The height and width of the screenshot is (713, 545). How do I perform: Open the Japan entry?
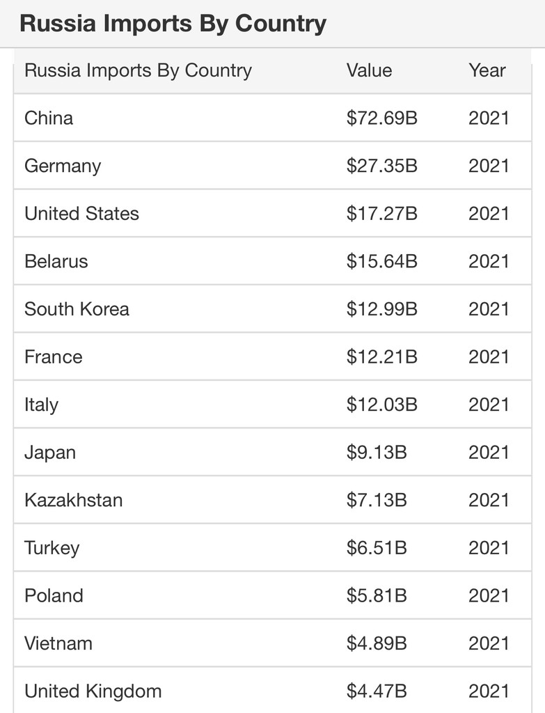click(x=50, y=453)
